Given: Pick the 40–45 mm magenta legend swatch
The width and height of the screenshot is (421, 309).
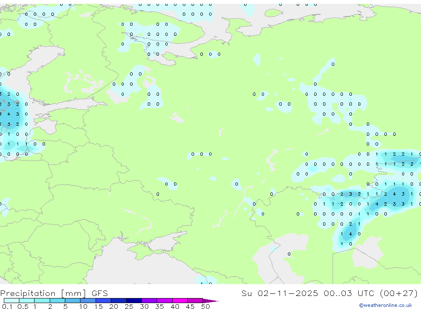Looking at the screenshot, I should 180,301.
